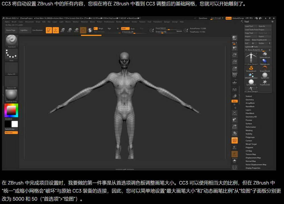Screen dimensions: 284x204
Task: Expand the Polygroups section
Action: [250, 137]
